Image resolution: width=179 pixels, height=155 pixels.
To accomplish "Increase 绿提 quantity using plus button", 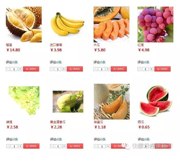I will click(x=20, y=146).
